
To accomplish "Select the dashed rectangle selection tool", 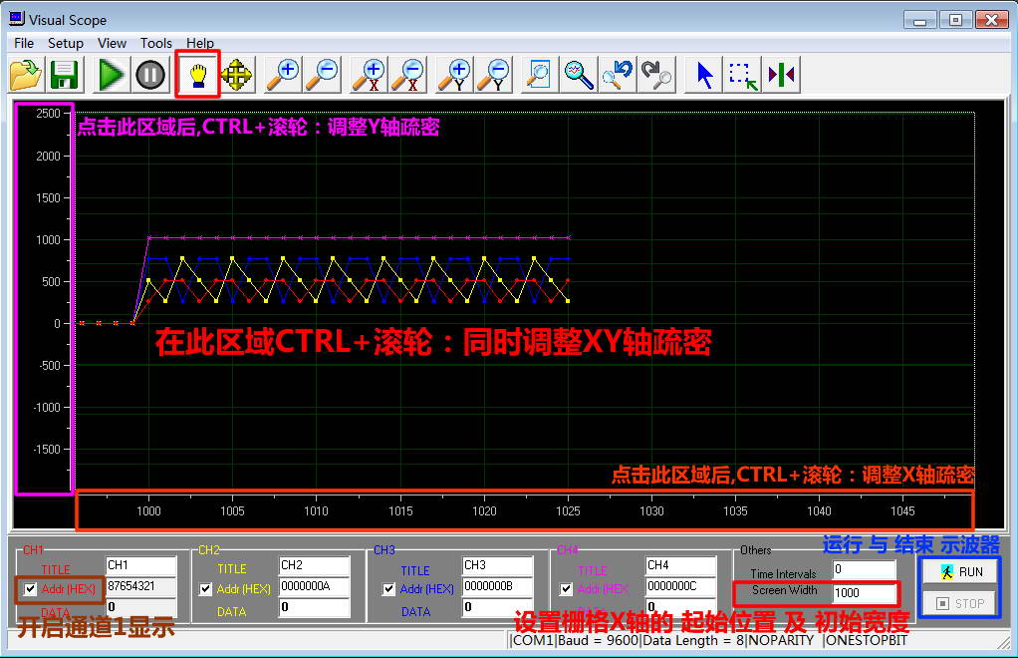I will tap(743, 75).
